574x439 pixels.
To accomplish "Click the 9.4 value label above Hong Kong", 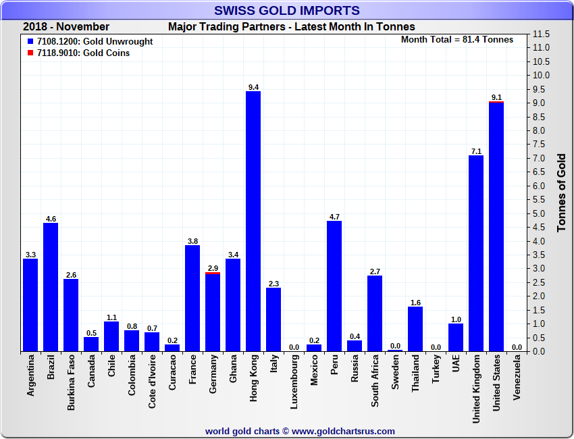I will (253, 86).
